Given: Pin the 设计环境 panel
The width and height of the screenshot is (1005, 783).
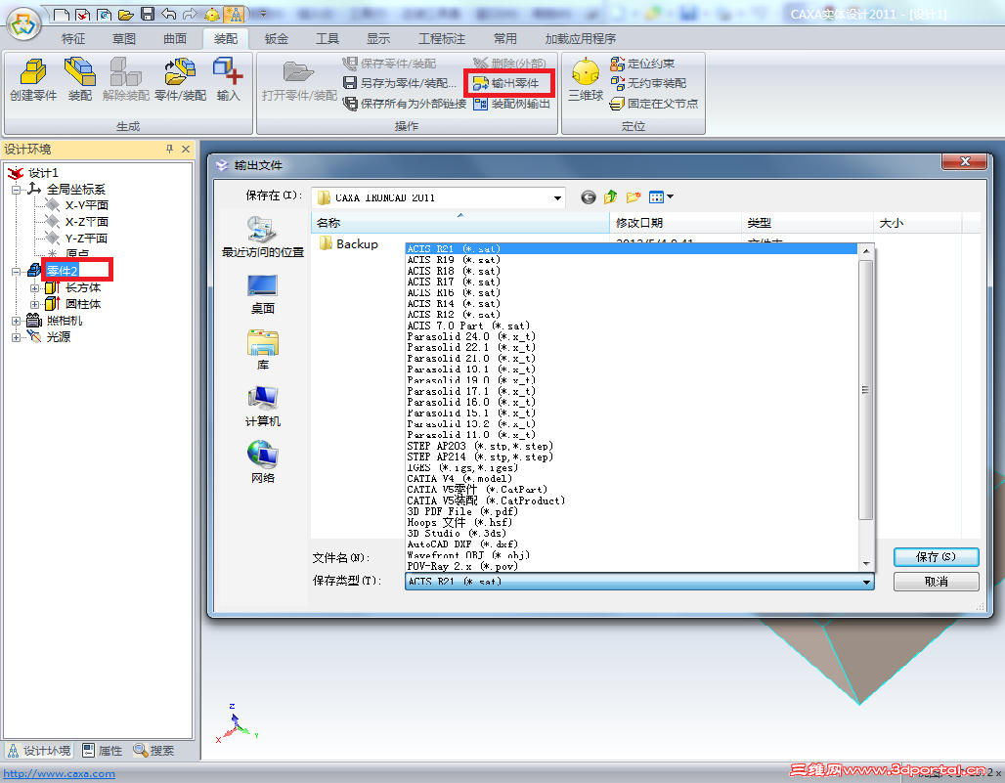Looking at the screenshot, I should 169,149.
